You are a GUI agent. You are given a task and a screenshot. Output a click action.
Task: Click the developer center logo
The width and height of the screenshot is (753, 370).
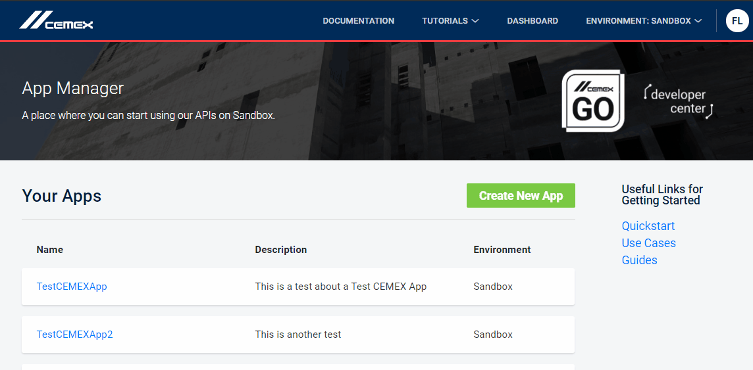point(677,102)
